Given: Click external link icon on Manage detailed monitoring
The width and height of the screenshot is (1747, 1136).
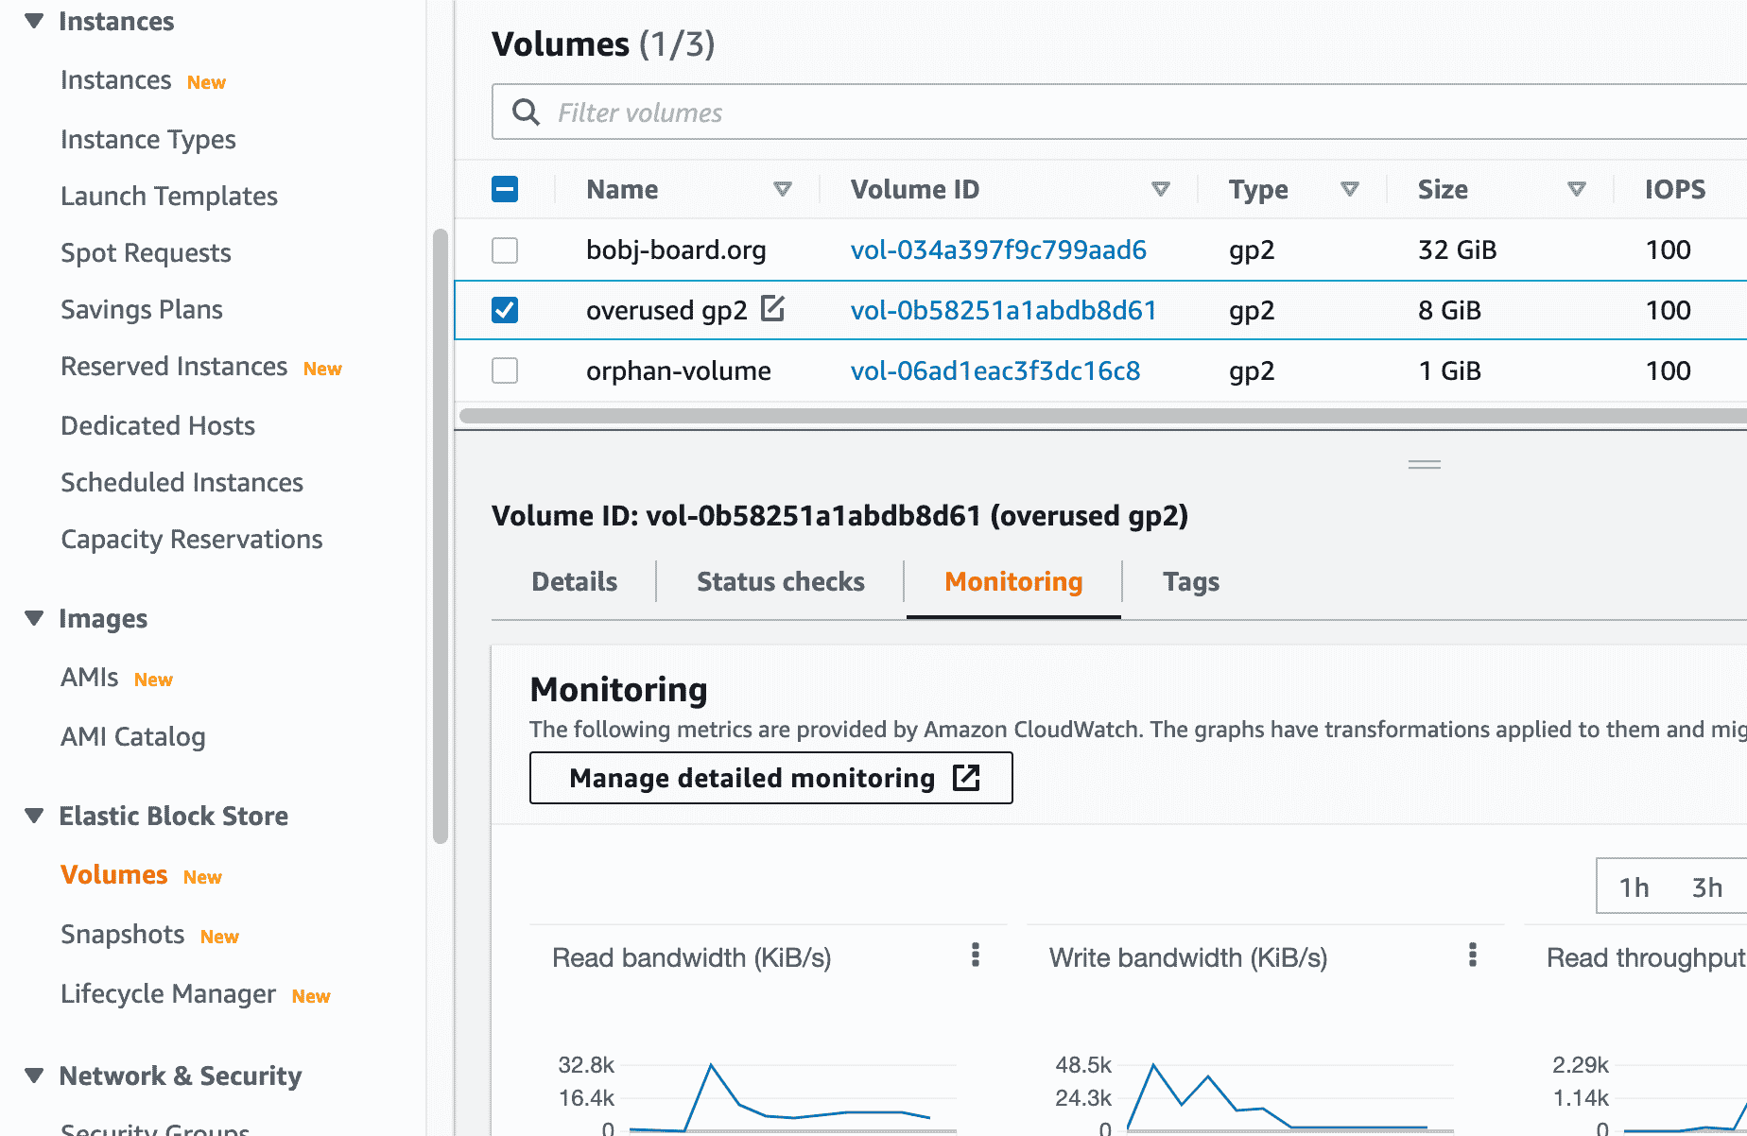Looking at the screenshot, I should pyautogui.click(x=966, y=778).
